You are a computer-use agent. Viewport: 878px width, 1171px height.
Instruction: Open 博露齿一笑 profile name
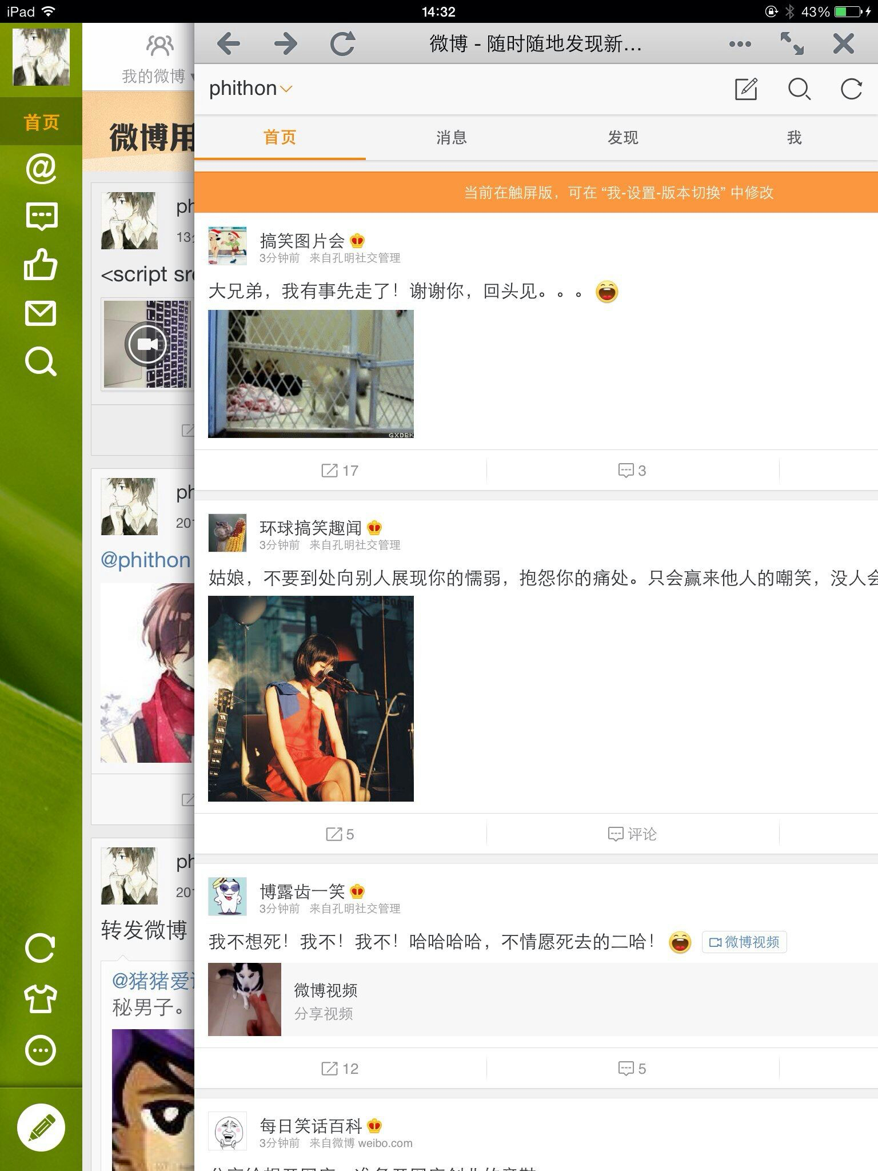pos(302,891)
